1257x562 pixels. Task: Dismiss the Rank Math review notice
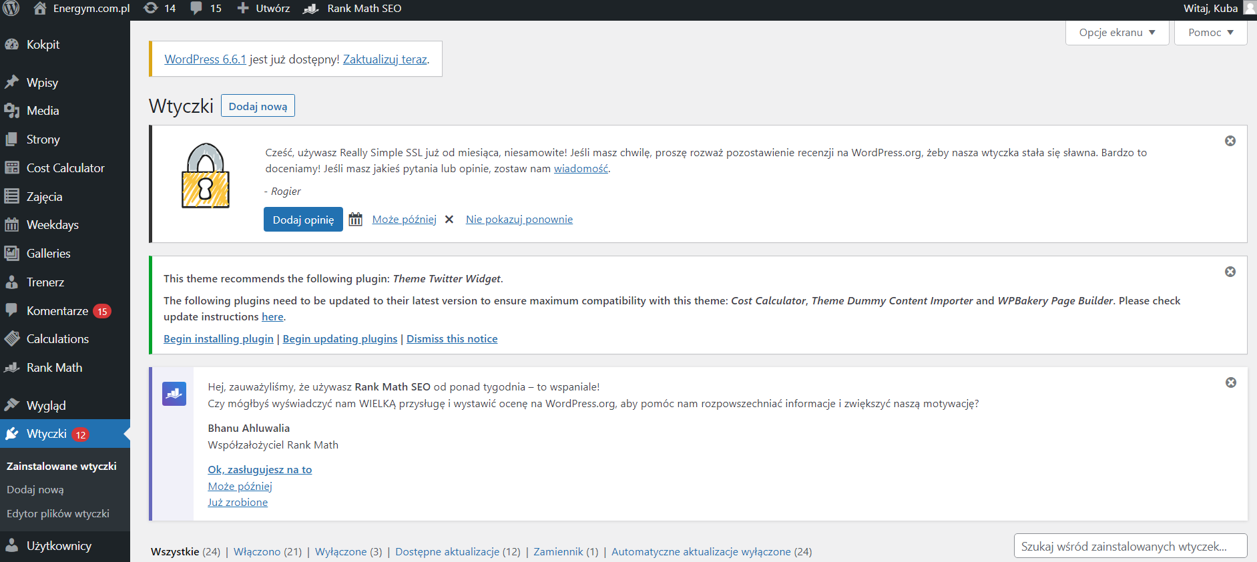tap(1231, 382)
